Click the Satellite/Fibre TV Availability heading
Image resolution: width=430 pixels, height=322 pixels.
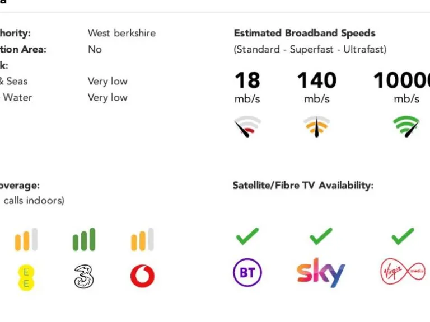(302, 186)
